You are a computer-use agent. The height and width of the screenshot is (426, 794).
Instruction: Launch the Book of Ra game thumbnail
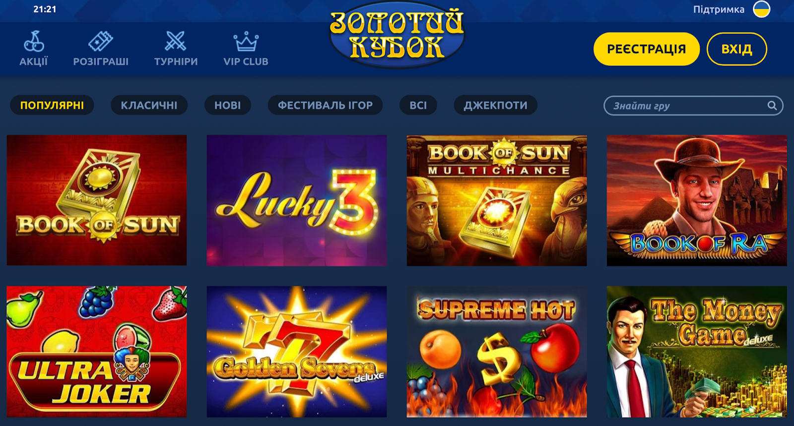pos(697,200)
